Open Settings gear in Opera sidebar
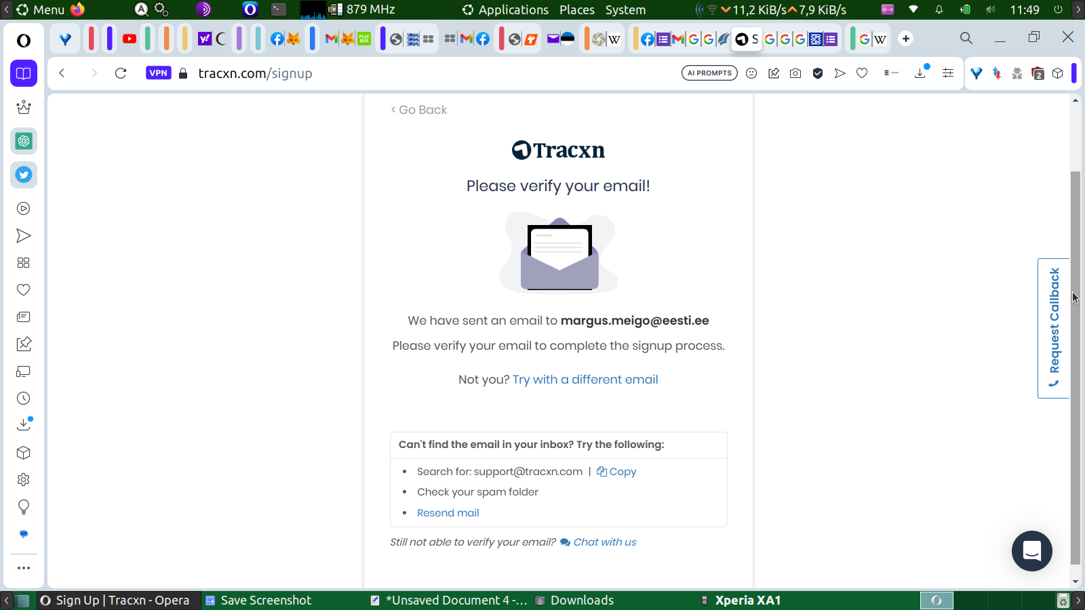The width and height of the screenshot is (1085, 610). pos(24,480)
